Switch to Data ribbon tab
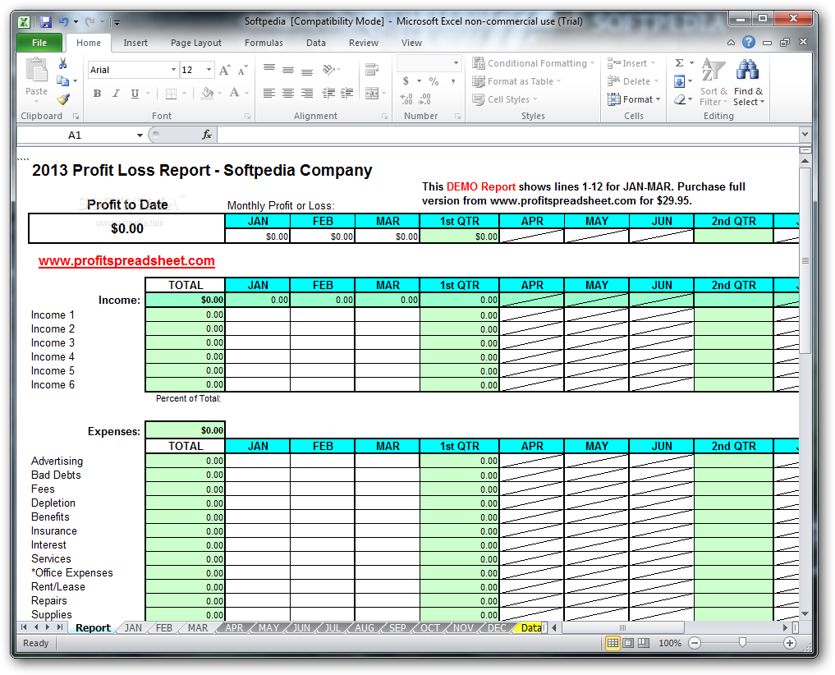The width and height of the screenshot is (835, 675). click(316, 44)
